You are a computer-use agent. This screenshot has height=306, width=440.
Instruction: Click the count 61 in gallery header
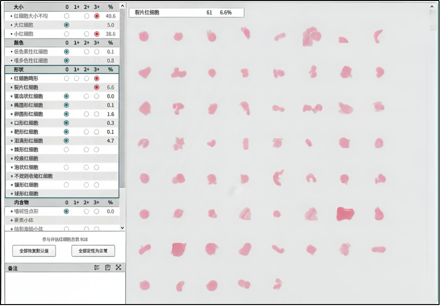click(209, 13)
